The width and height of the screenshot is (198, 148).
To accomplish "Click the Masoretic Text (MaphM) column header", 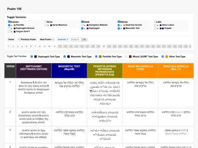I will pos(69,71).
